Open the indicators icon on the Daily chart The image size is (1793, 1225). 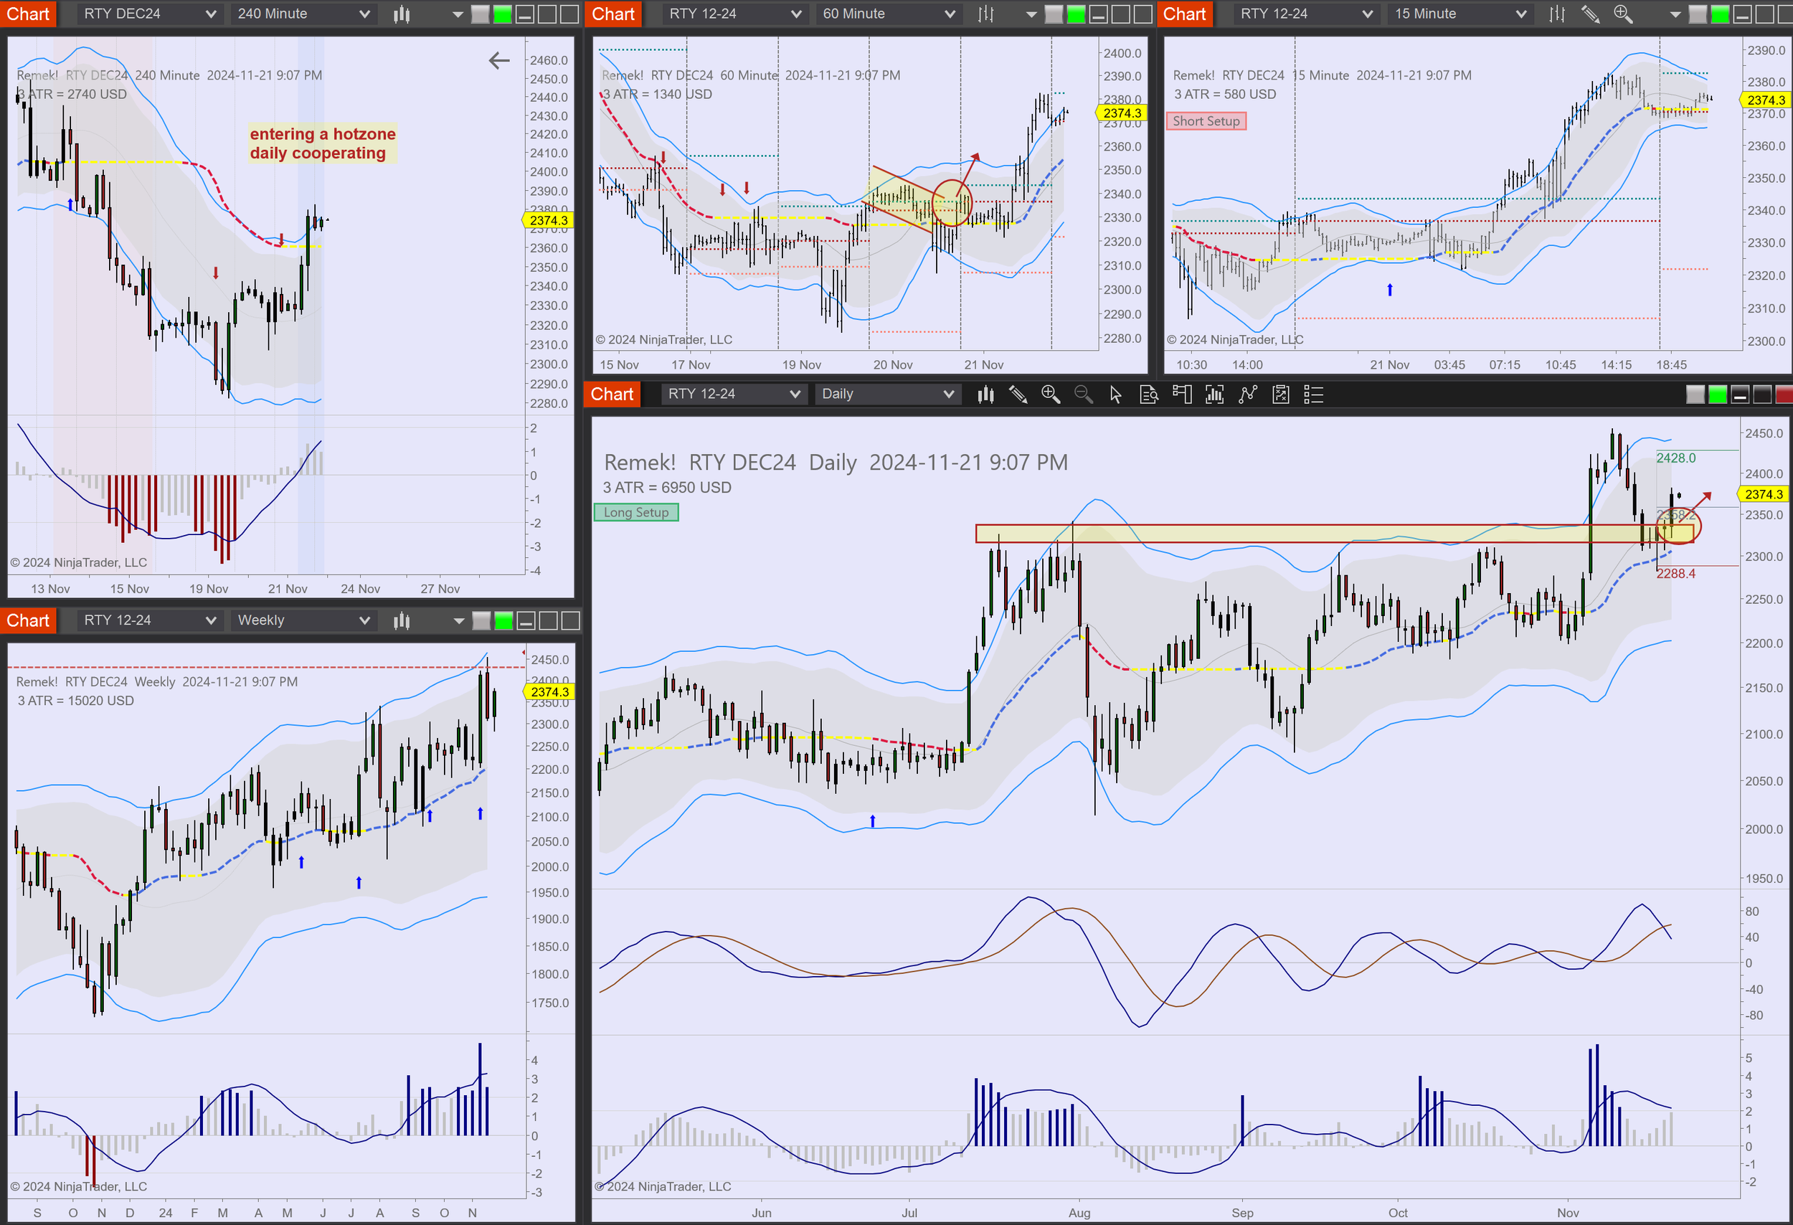coord(1247,395)
